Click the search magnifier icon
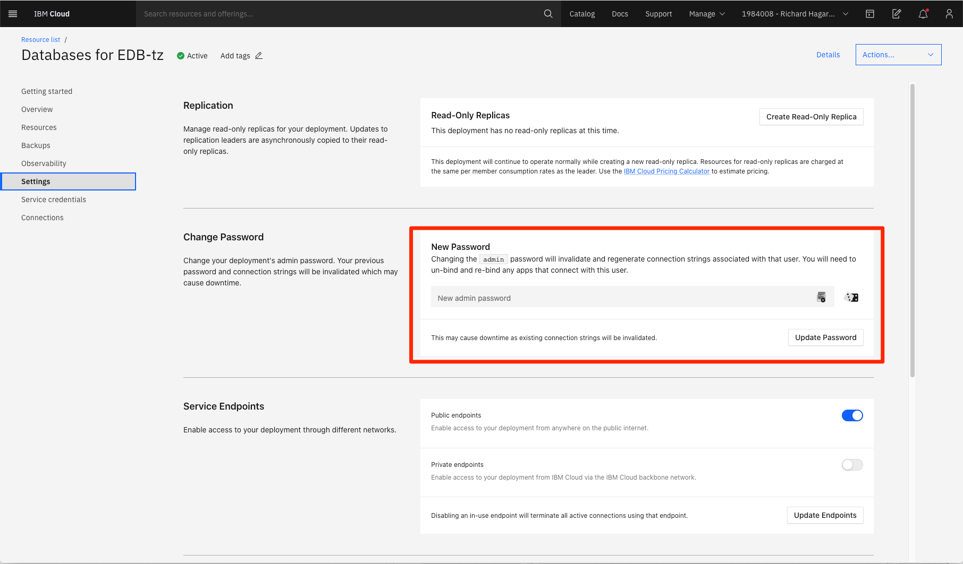The height and width of the screenshot is (564, 963). click(x=548, y=14)
